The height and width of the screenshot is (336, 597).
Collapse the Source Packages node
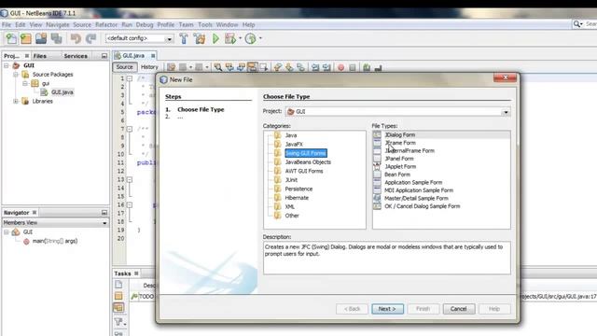[x=16, y=75]
